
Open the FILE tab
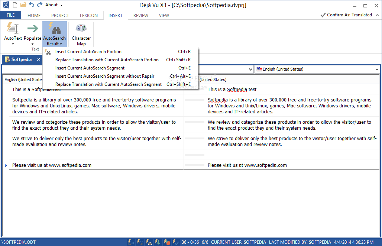(x=10, y=15)
